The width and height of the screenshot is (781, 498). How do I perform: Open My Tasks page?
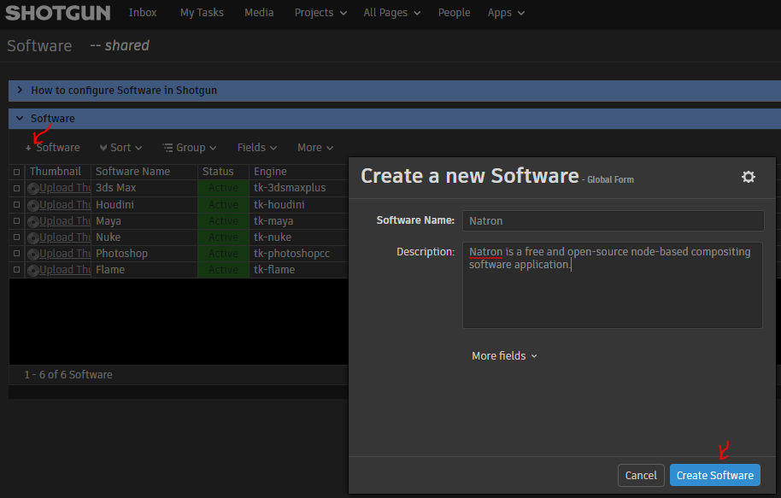tap(202, 13)
